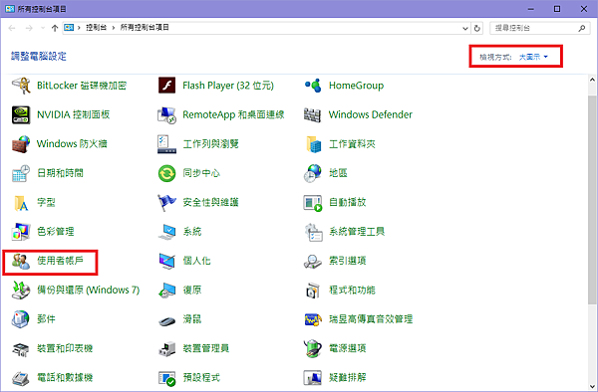598x392 pixels.
Task: Open the 安全性與維護 flag icon
Action: click(166, 203)
